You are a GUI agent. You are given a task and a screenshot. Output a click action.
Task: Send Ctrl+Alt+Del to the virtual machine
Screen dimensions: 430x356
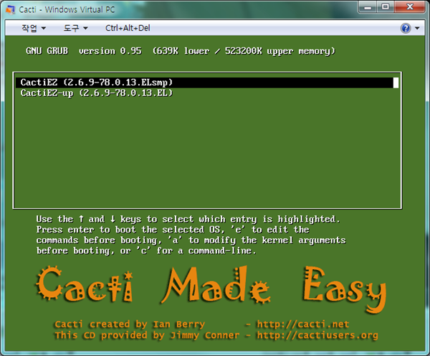(x=128, y=28)
